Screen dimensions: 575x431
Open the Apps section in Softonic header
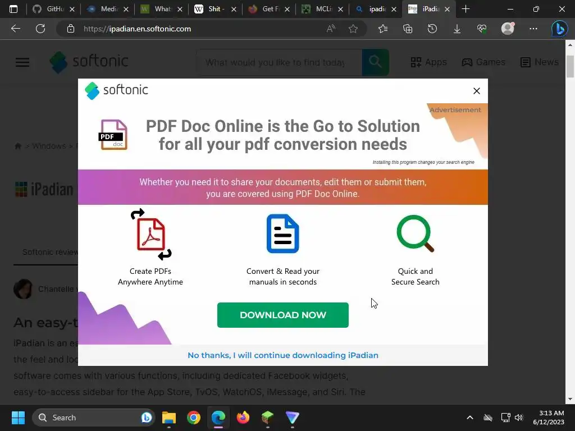click(428, 62)
